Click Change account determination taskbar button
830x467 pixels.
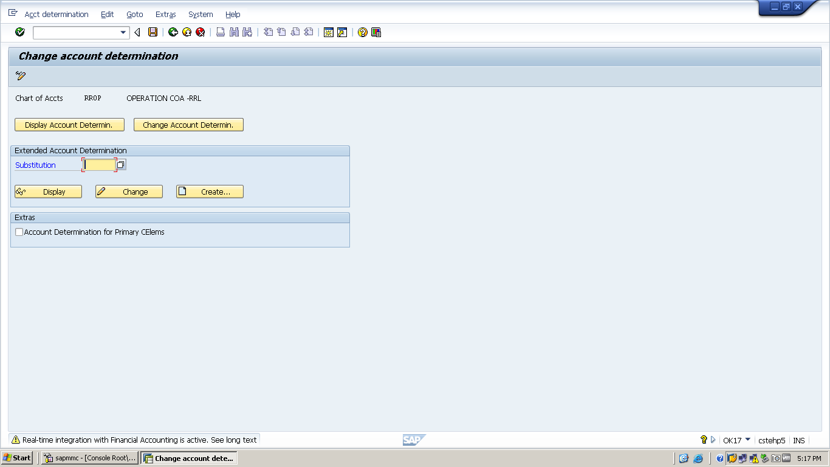click(189, 458)
